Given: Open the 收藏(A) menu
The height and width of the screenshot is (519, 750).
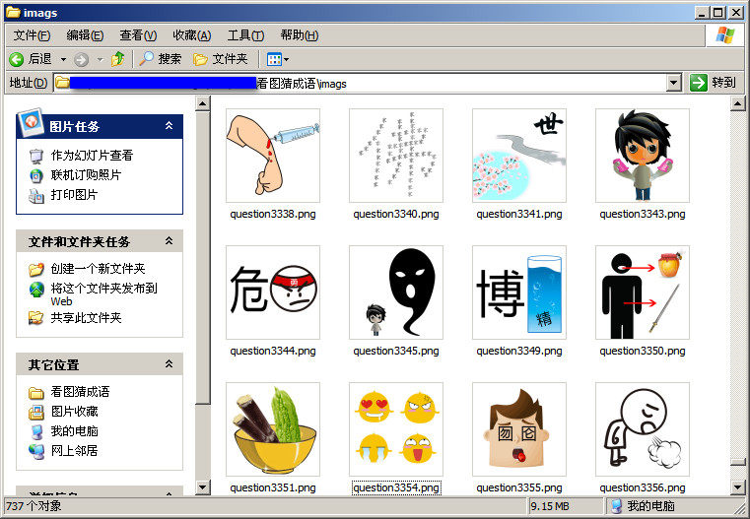Looking at the screenshot, I should tap(191, 35).
